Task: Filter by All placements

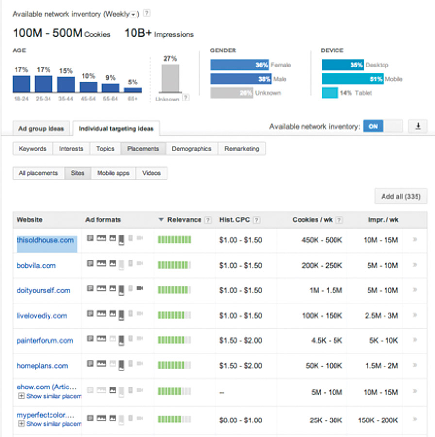Action: tap(38, 173)
